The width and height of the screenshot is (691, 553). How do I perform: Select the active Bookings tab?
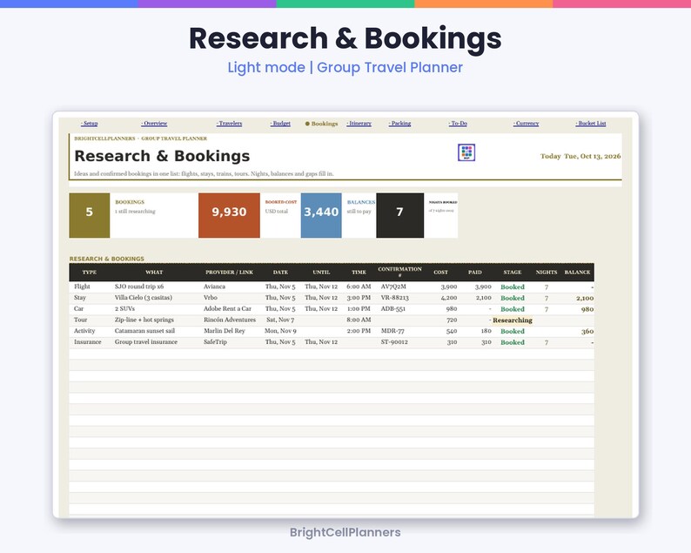(x=322, y=124)
